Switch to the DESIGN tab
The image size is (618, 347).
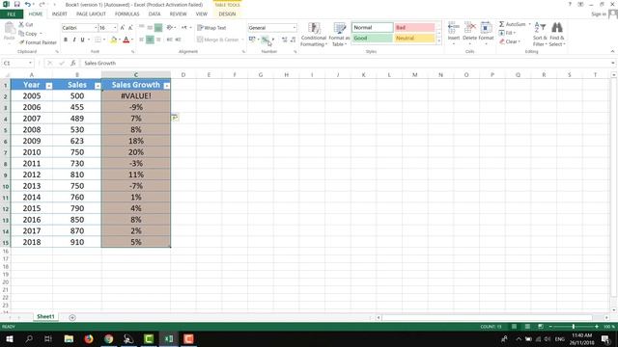pyautogui.click(x=227, y=14)
